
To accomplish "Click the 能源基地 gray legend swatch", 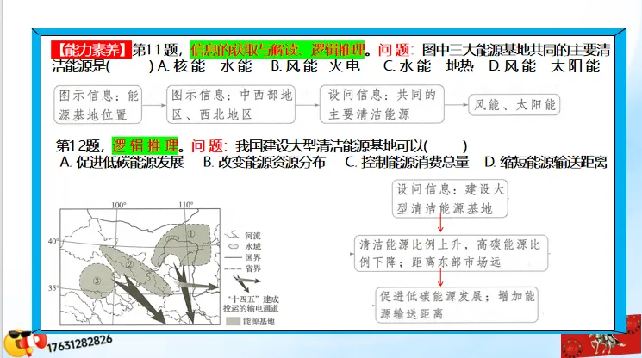I will click(x=233, y=321).
